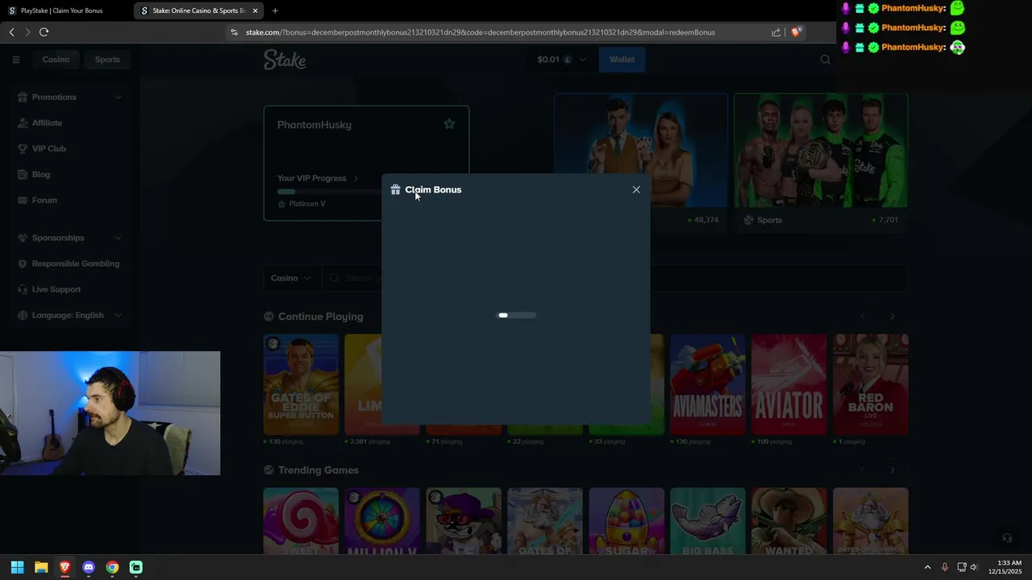
Task: Open Brave Shields lion icon
Action: [x=796, y=32]
